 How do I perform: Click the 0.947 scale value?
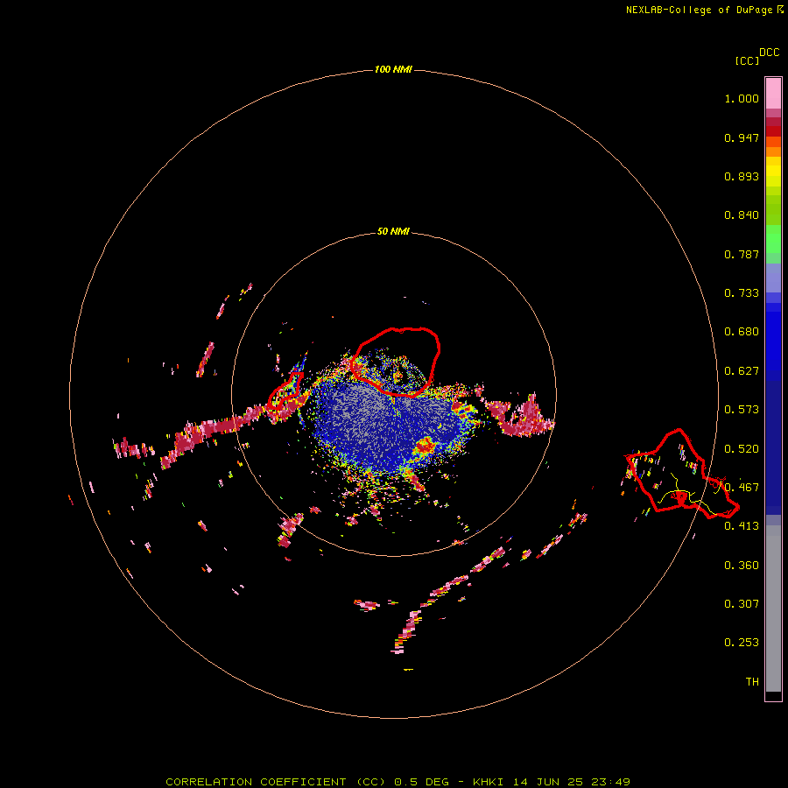[742, 137]
